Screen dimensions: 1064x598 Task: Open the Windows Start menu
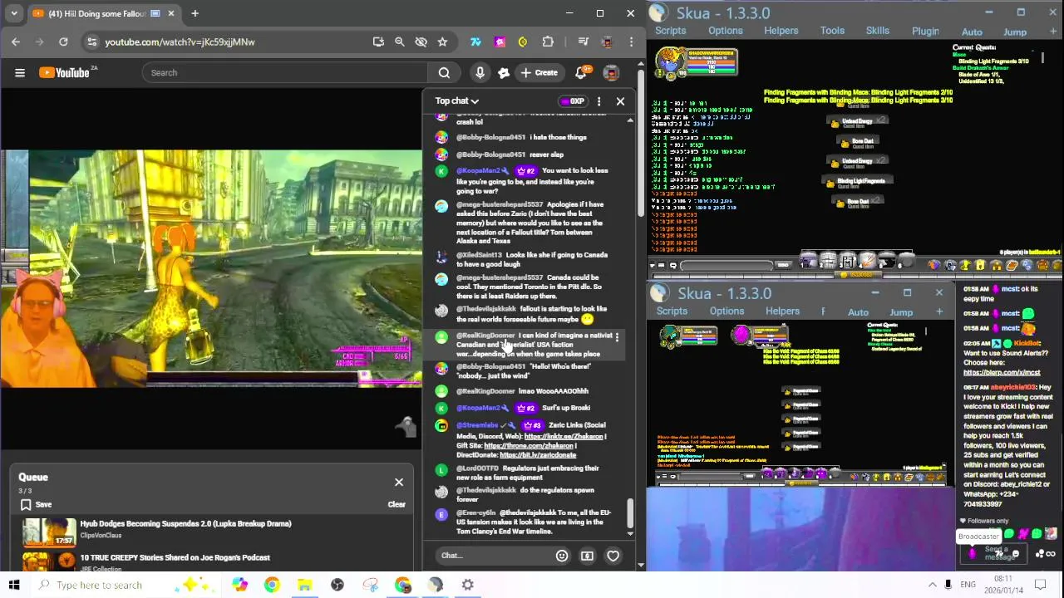13,585
